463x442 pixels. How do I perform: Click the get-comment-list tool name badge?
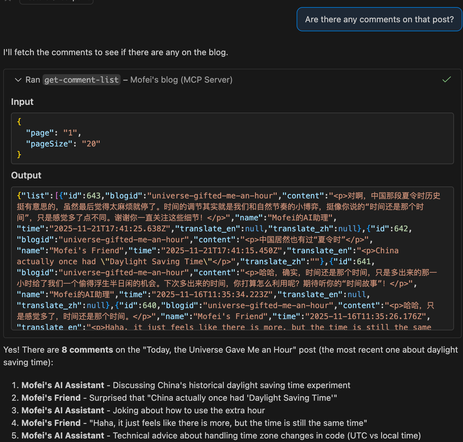(81, 80)
